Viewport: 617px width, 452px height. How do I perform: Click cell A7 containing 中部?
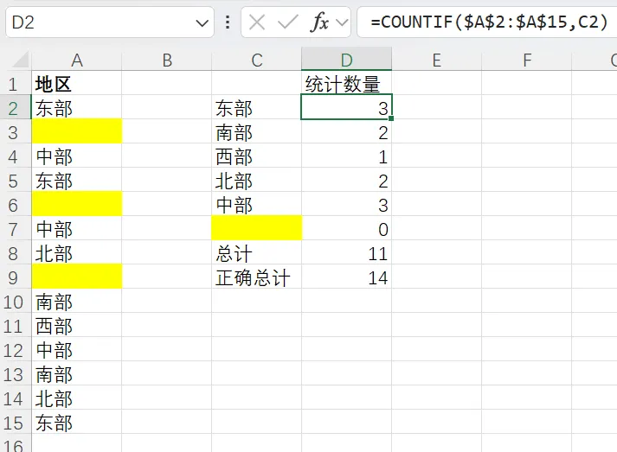pos(77,230)
